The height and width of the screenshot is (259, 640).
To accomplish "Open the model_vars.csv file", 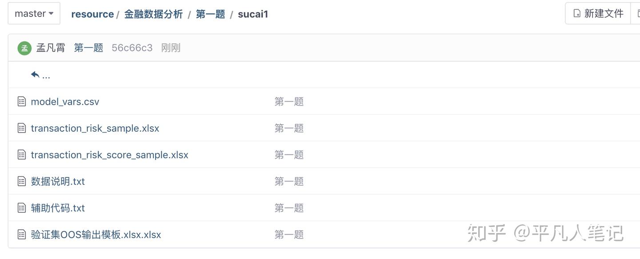I will coord(65,102).
